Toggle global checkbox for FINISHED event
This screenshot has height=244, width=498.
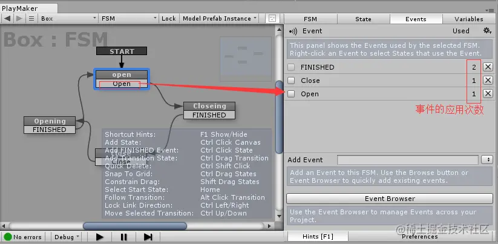(x=291, y=67)
